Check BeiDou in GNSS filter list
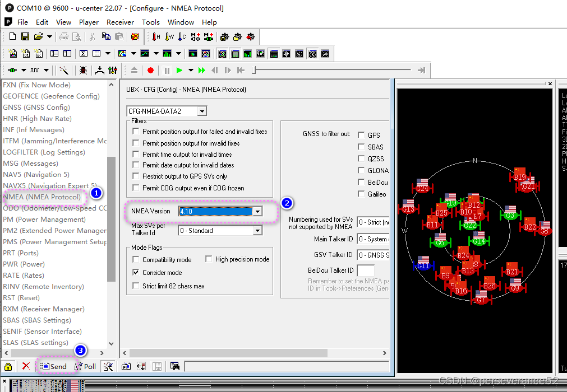Screen dimensions: 567x392 (x=361, y=183)
